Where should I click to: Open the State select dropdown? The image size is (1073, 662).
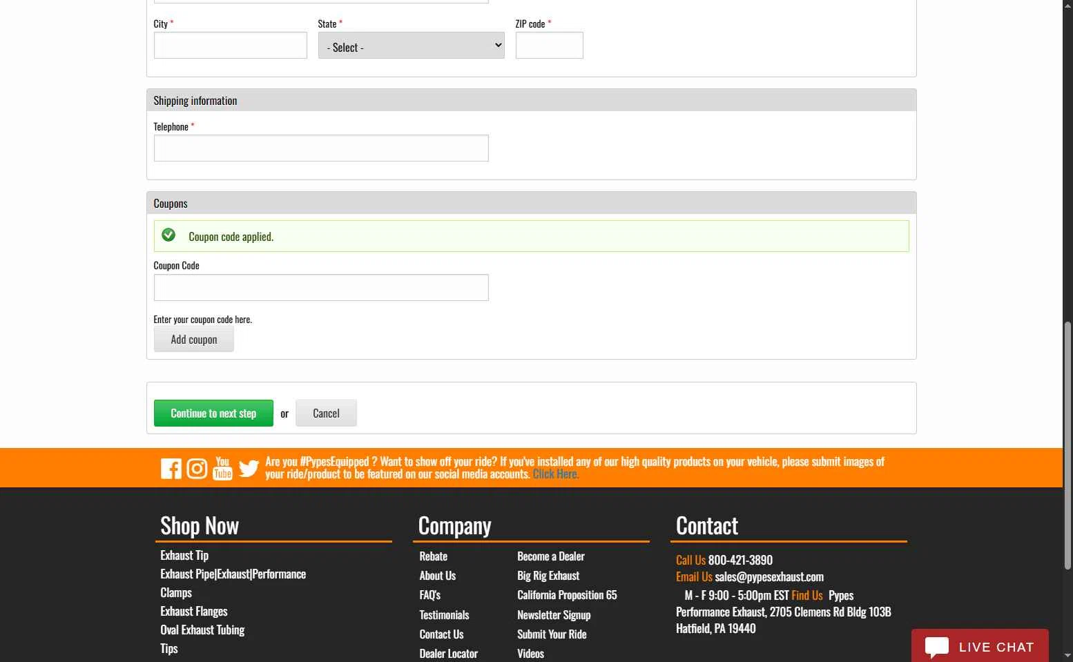click(x=412, y=46)
